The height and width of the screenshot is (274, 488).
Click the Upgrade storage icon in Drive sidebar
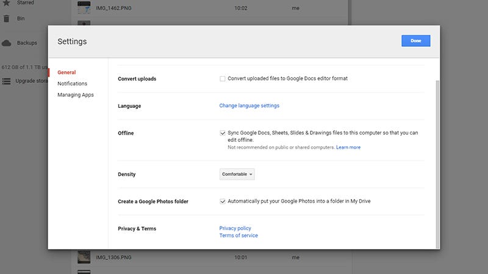6,81
